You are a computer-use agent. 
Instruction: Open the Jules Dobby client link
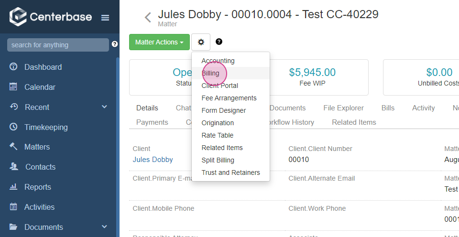click(153, 160)
